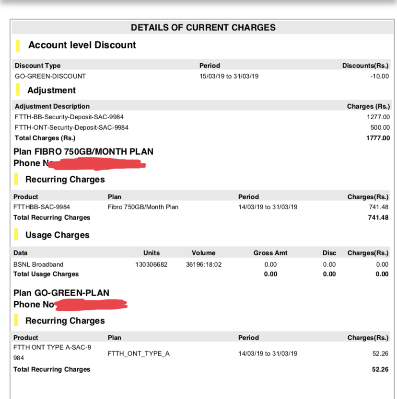Click the 36196:18:02 volume value
This screenshot has height=399, width=397.
click(203, 264)
